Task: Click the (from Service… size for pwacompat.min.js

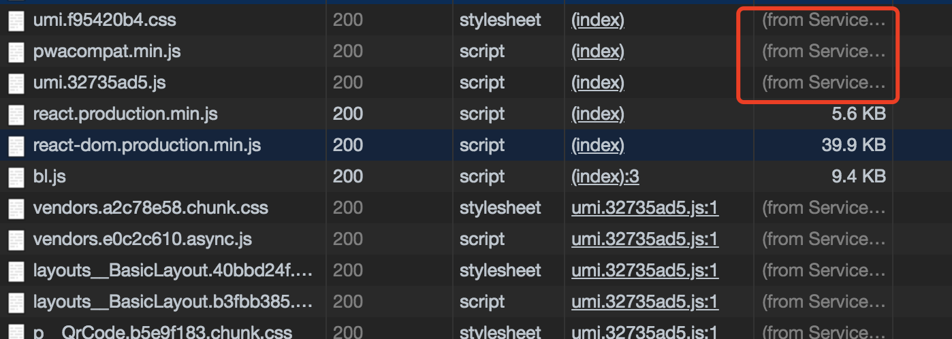Action: click(824, 52)
